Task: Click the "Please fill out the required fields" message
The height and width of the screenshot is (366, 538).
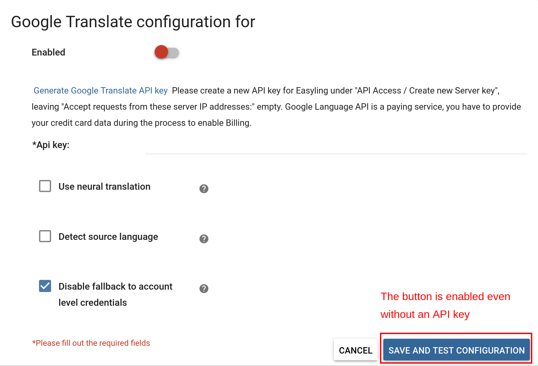Action: click(91, 343)
